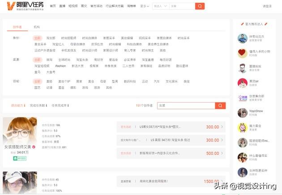Click the green ¥1000 badge under first creator
Viewport: 282px width, 195px height.
(x=20, y=158)
